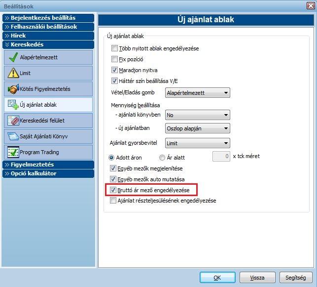317x287 pixels.
Task: Open the Ajánlat gyorsbevitel Limit dropdown
Action: coord(198,143)
